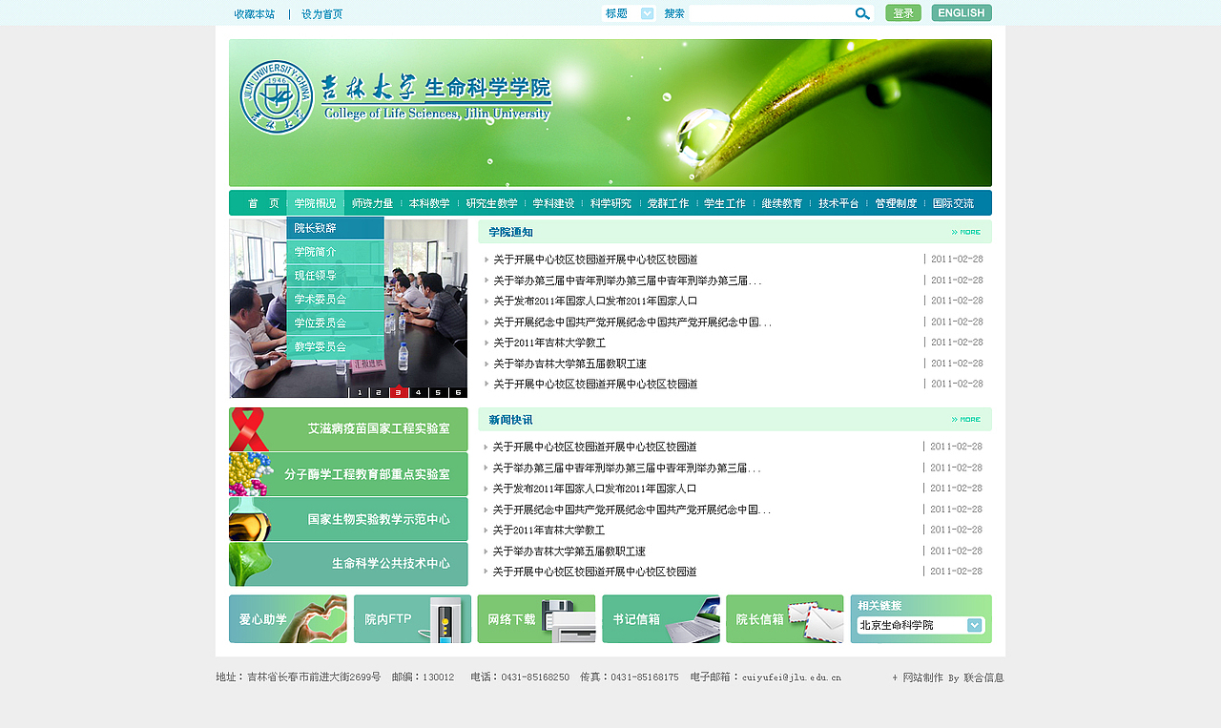Viewport: 1221px width, 728px height.
Task: Click the search magnifier icon
Action: [862, 13]
